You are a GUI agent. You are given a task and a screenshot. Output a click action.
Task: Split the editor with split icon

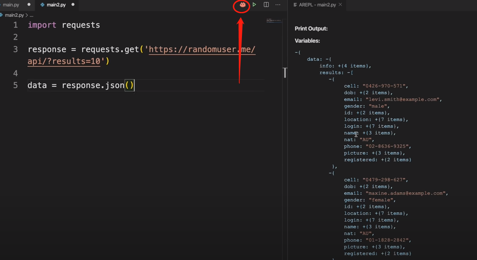266,5
